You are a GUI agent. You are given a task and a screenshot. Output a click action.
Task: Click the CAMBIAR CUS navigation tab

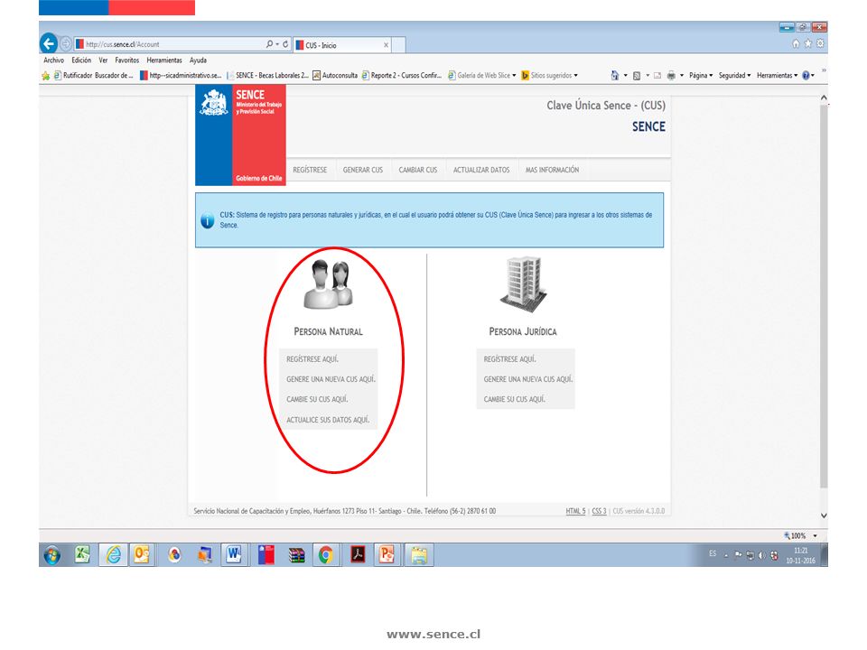[x=418, y=171]
